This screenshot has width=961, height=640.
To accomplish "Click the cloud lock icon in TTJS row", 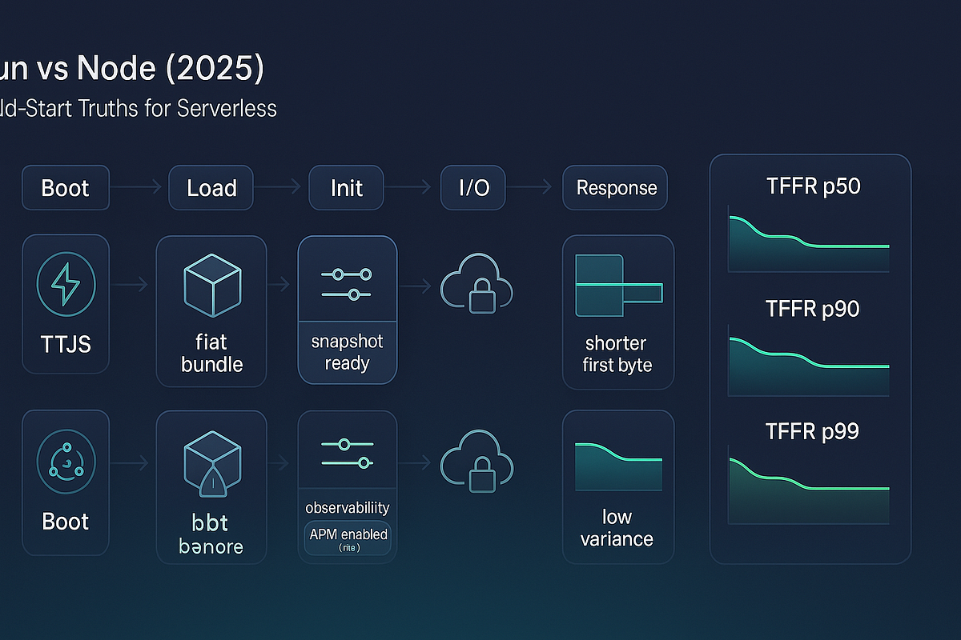I will pos(476,286).
